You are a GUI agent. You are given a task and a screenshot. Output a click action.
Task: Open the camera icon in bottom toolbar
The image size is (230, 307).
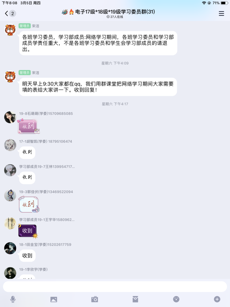point(94,299)
